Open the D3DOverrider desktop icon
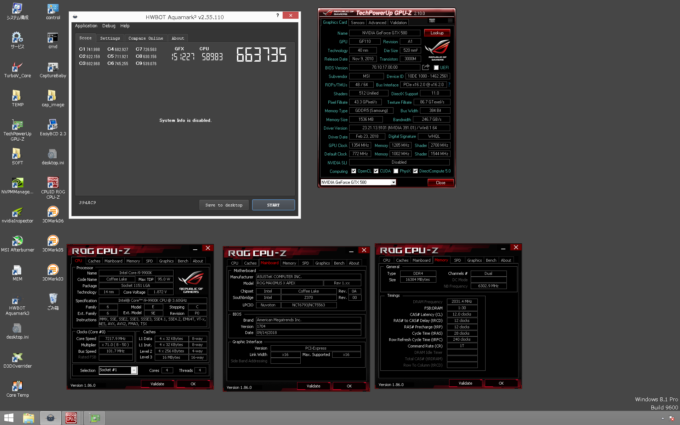 pos(17,360)
